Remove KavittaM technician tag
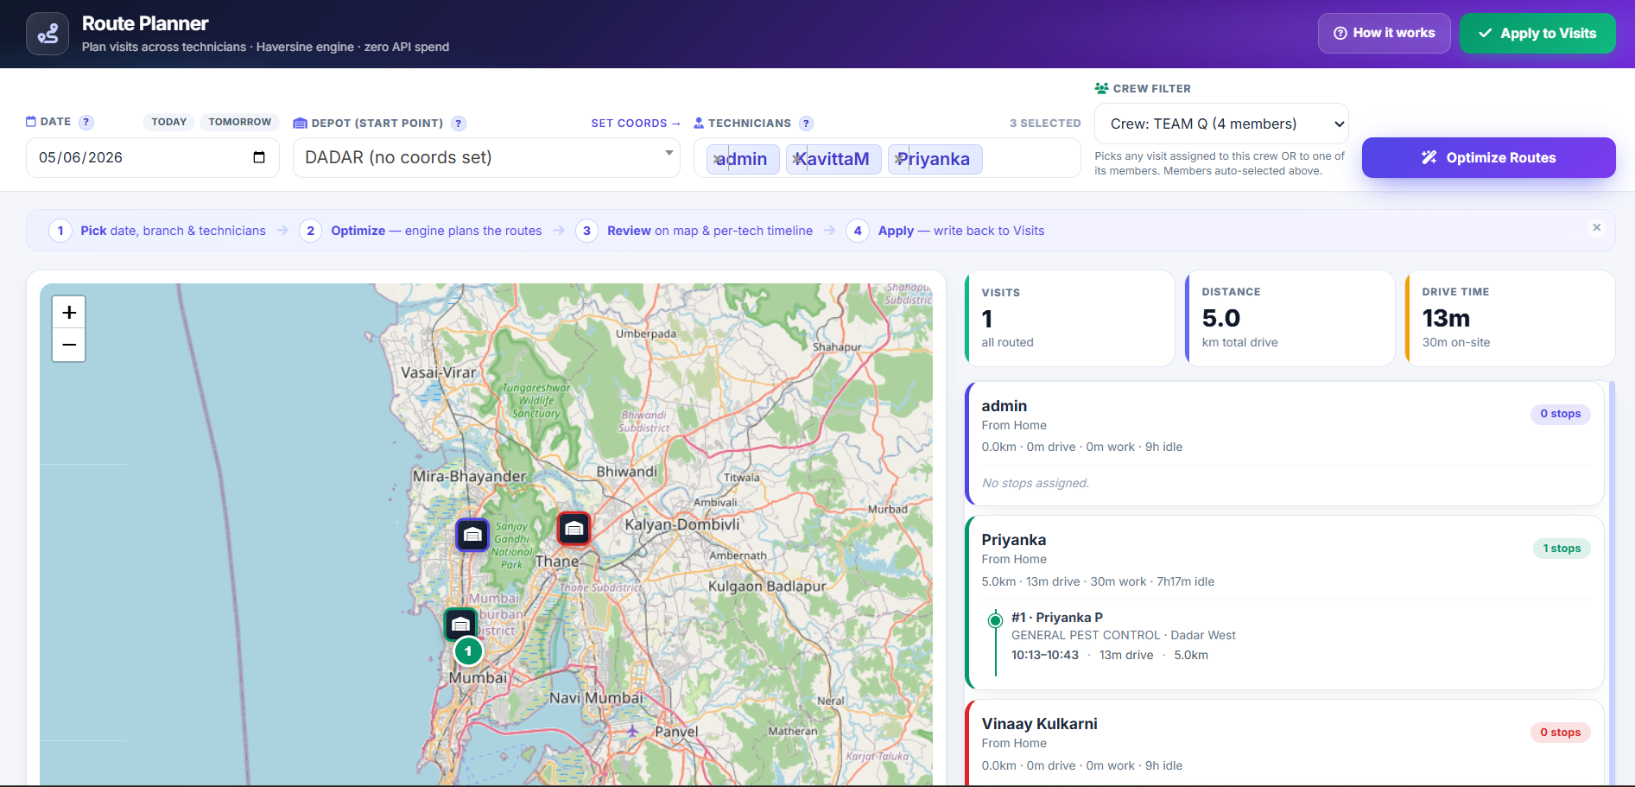The image size is (1635, 787). pyautogui.click(x=798, y=159)
